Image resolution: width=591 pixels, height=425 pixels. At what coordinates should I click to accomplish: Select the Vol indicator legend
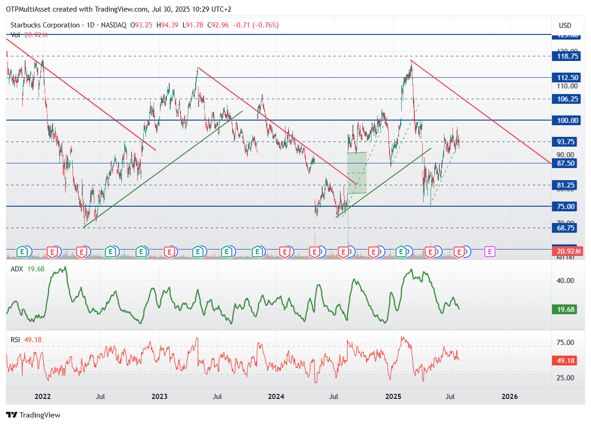pos(29,34)
